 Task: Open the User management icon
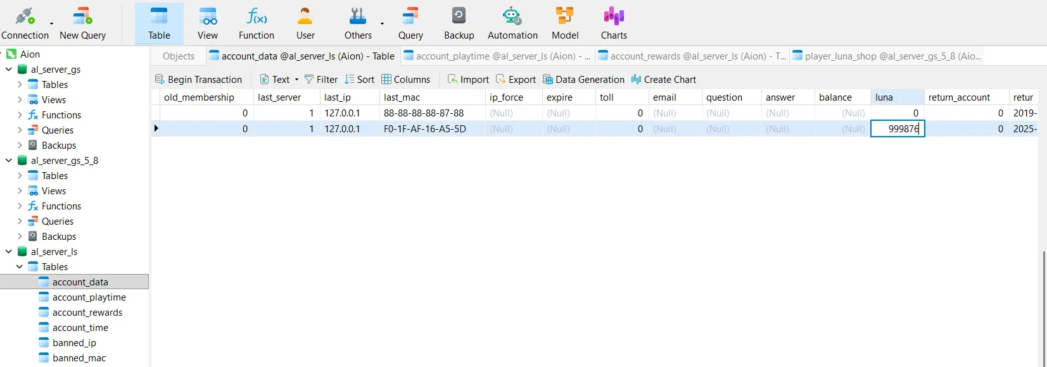coord(305,23)
